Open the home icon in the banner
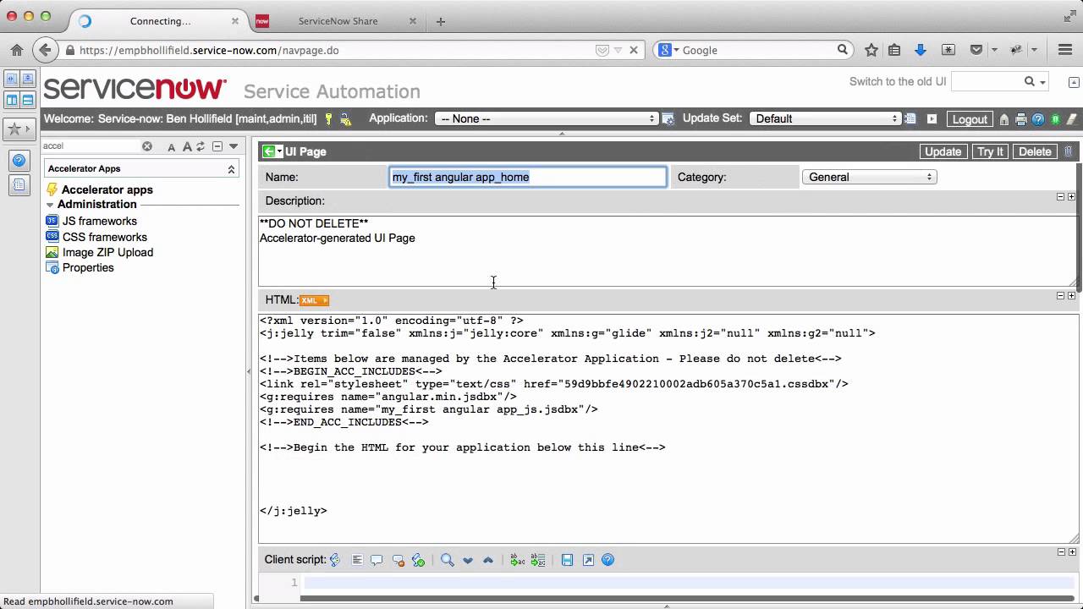 coord(1004,119)
